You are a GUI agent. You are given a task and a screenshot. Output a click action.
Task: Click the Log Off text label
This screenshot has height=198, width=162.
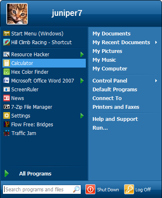(x=143, y=190)
